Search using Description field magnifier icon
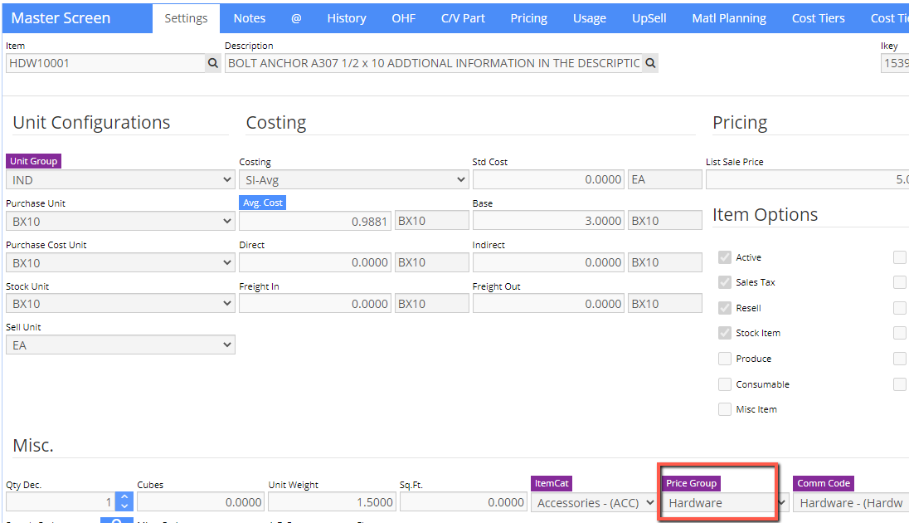Viewport: 909px width, 523px height. point(650,63)
